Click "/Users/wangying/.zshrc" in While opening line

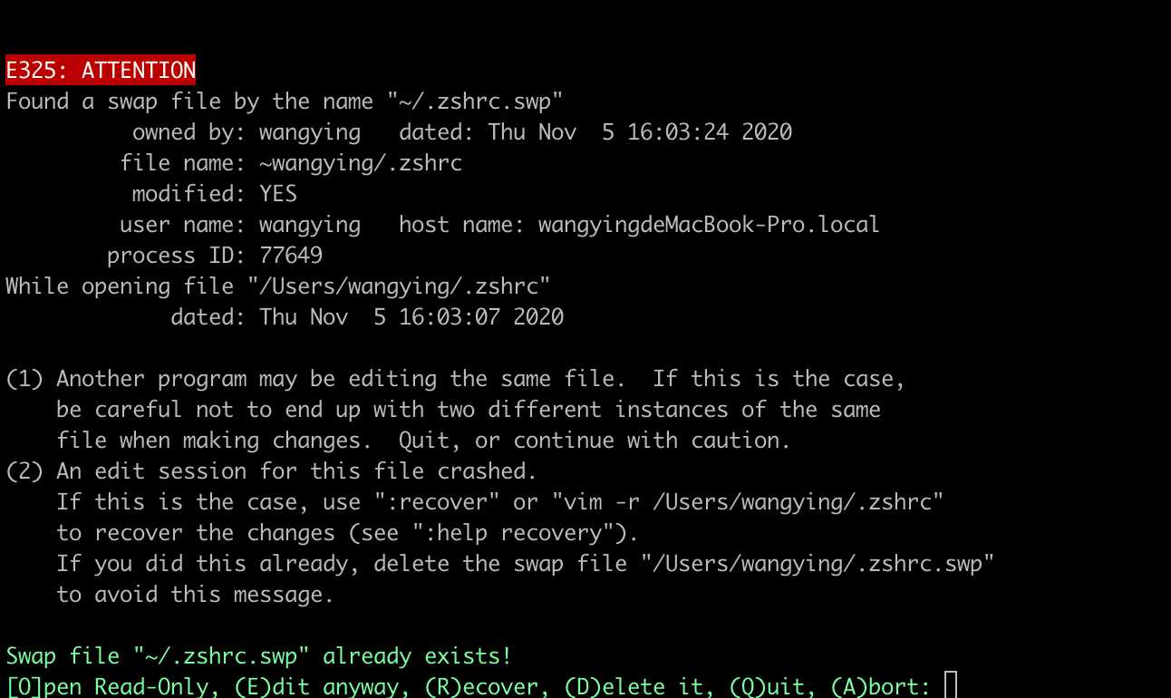(399, 286)
